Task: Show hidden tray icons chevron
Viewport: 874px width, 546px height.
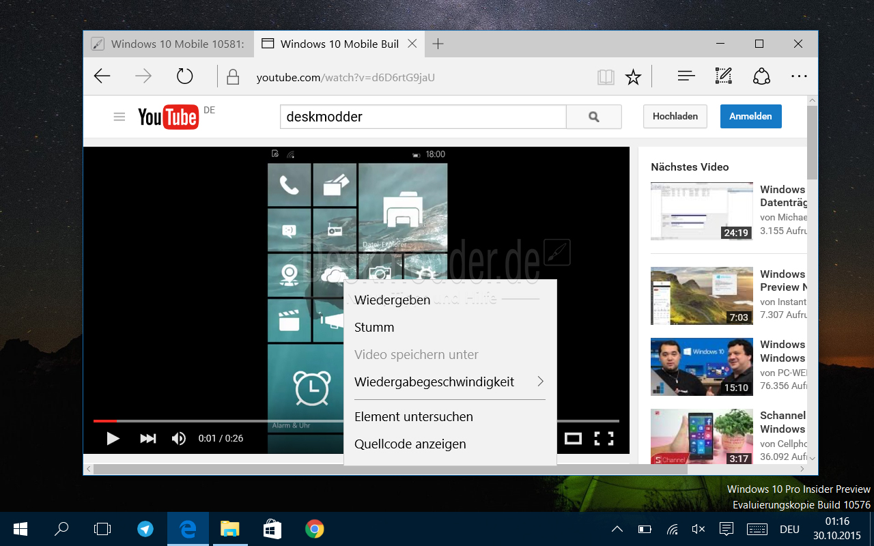Action: [617, 529]
